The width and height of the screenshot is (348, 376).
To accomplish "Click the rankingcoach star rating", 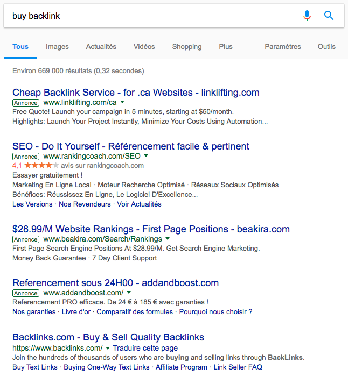I will coord(41,166).
